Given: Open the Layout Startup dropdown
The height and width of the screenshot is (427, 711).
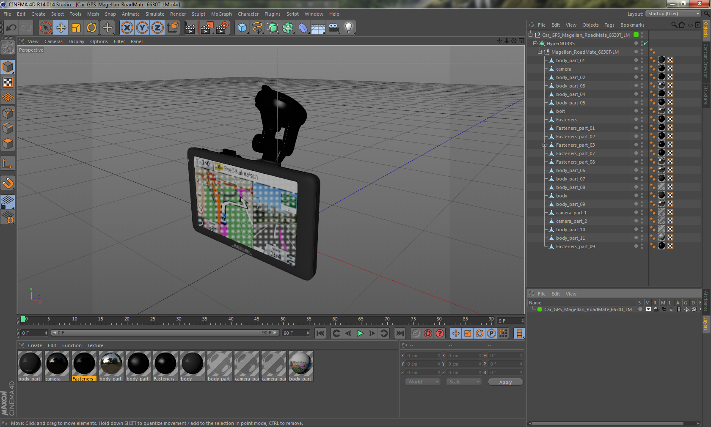Looking at the screenshot, I should [673, 14].
